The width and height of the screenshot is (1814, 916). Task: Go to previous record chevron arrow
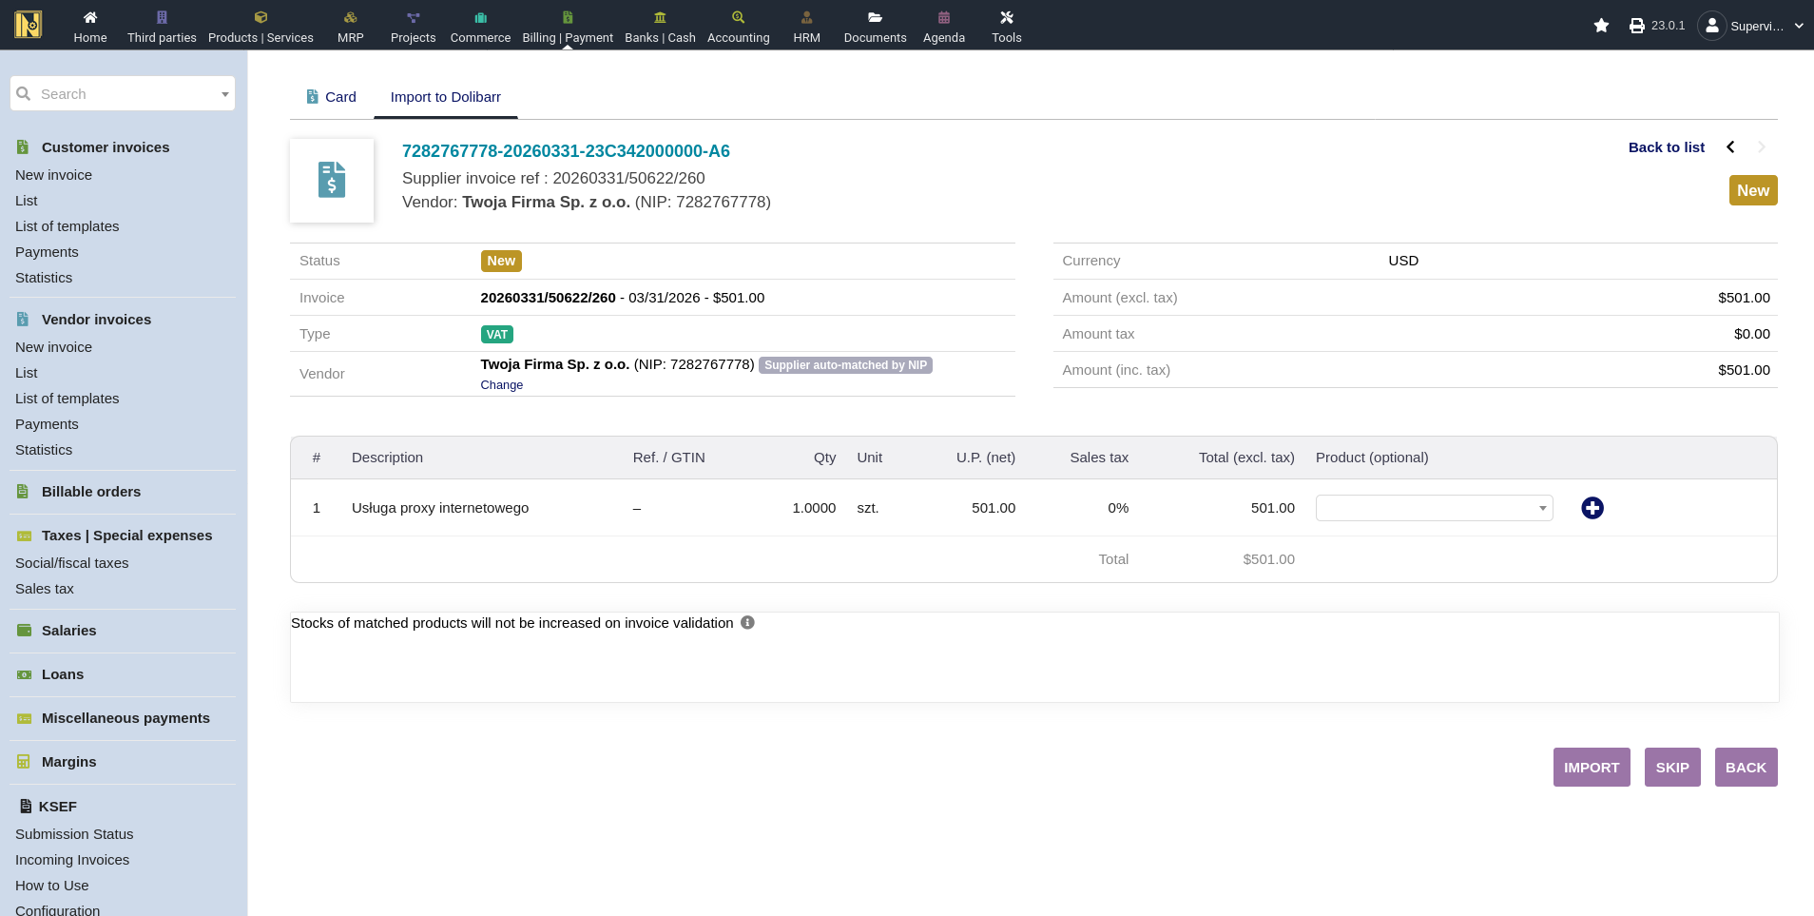click(x=1730, y=147)
